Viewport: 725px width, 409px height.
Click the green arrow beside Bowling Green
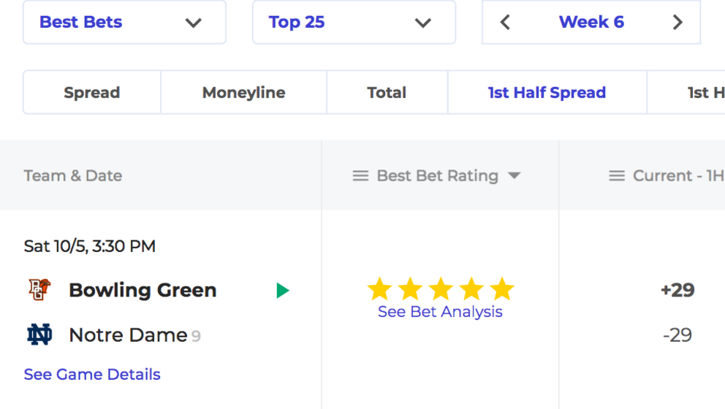click(x=283, y=291)
